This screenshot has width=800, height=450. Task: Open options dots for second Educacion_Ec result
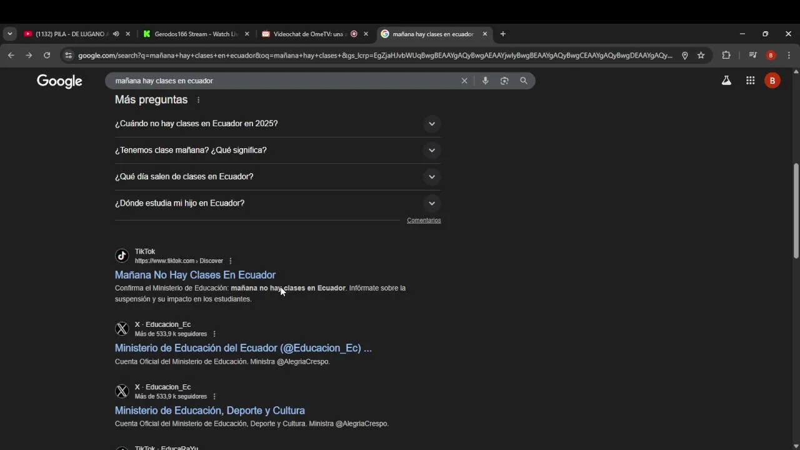(214, 396)
